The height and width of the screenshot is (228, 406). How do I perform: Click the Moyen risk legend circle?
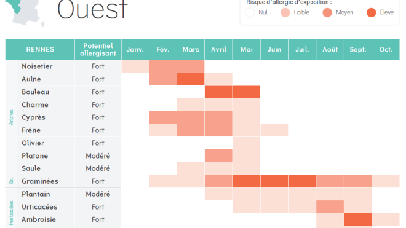327,12
